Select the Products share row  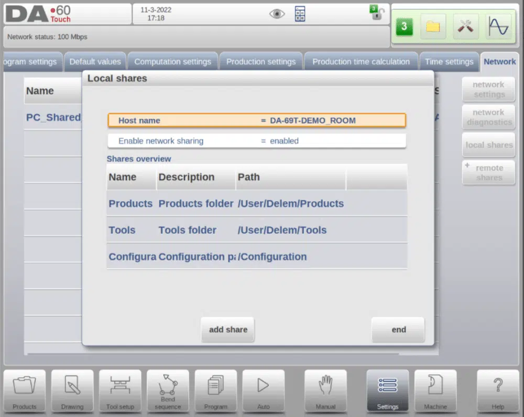coord(257,203)
